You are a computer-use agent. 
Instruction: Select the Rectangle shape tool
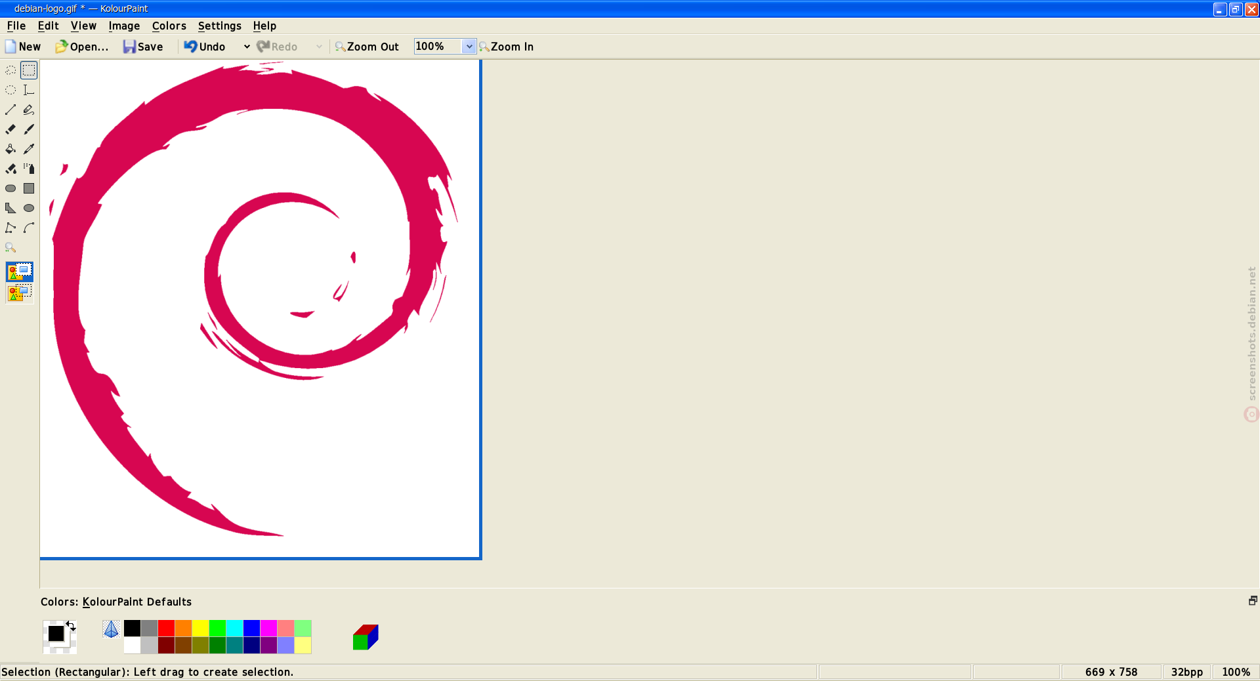coord(29,188)
